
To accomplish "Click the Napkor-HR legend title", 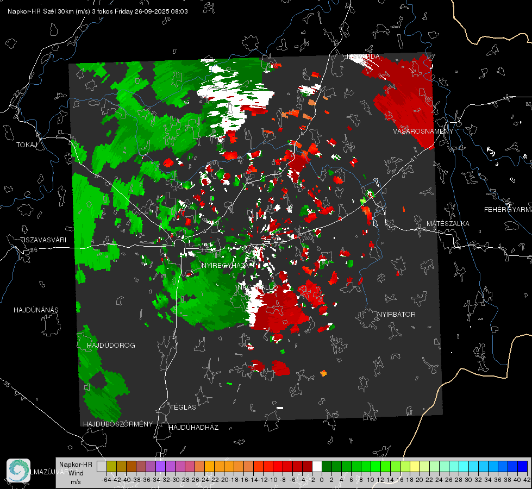I will (76, 465).
